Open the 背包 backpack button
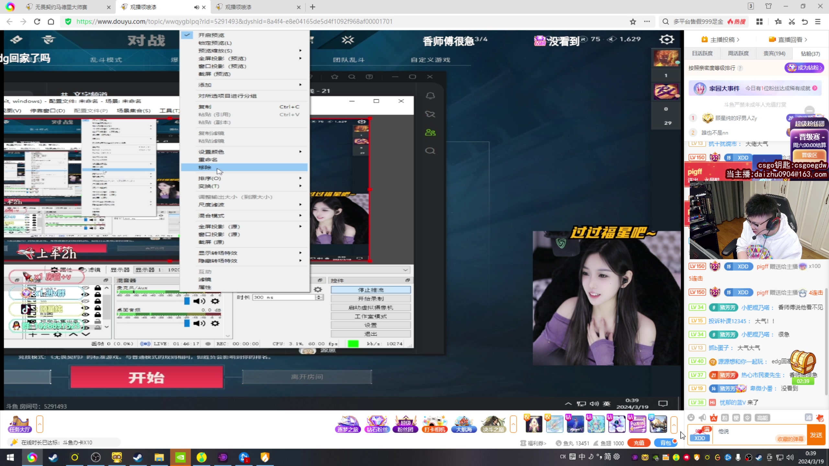829x466 pixels. (x=665, y=443)
